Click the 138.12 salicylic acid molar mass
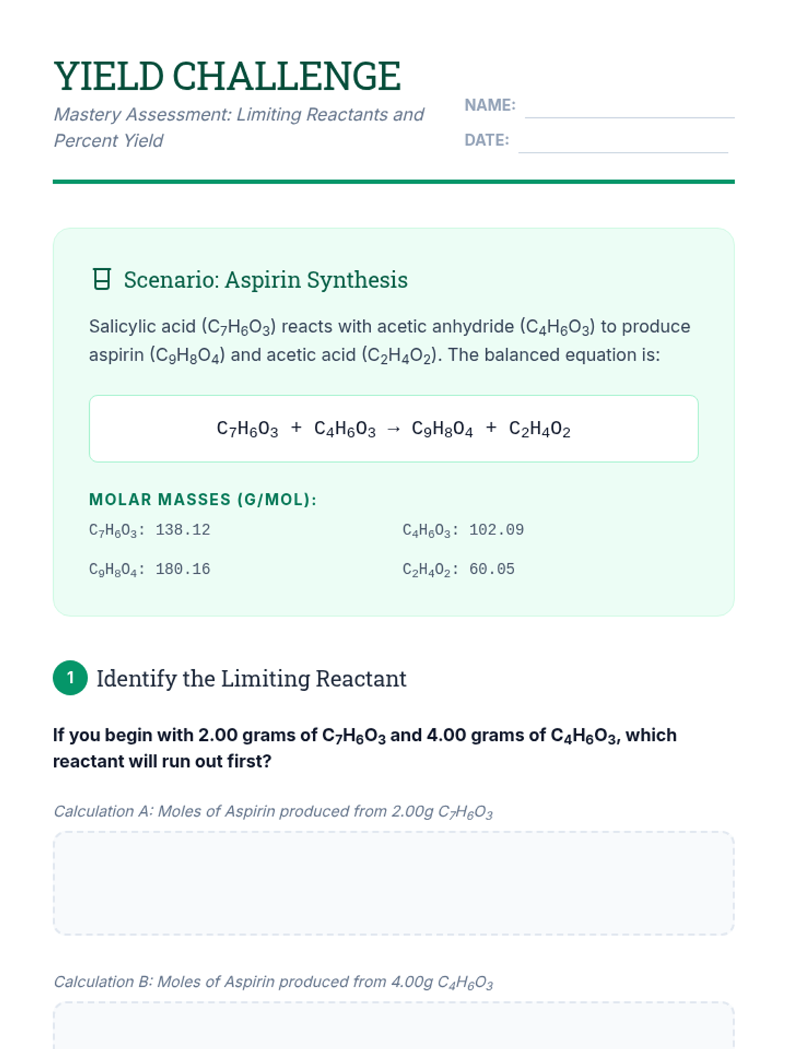Screen dimensions: 787x1049 (182, 530)
